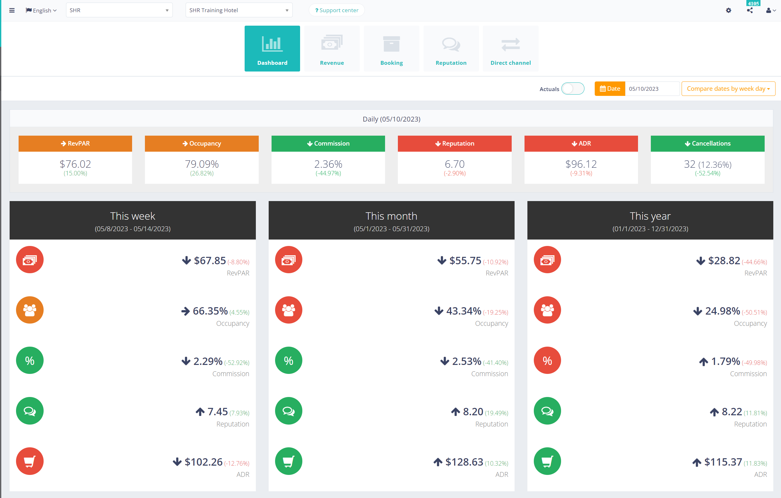The width and height of the screenshot is (781, 498).
Task: Open the user account menu icon
Action: pos(771,10)
